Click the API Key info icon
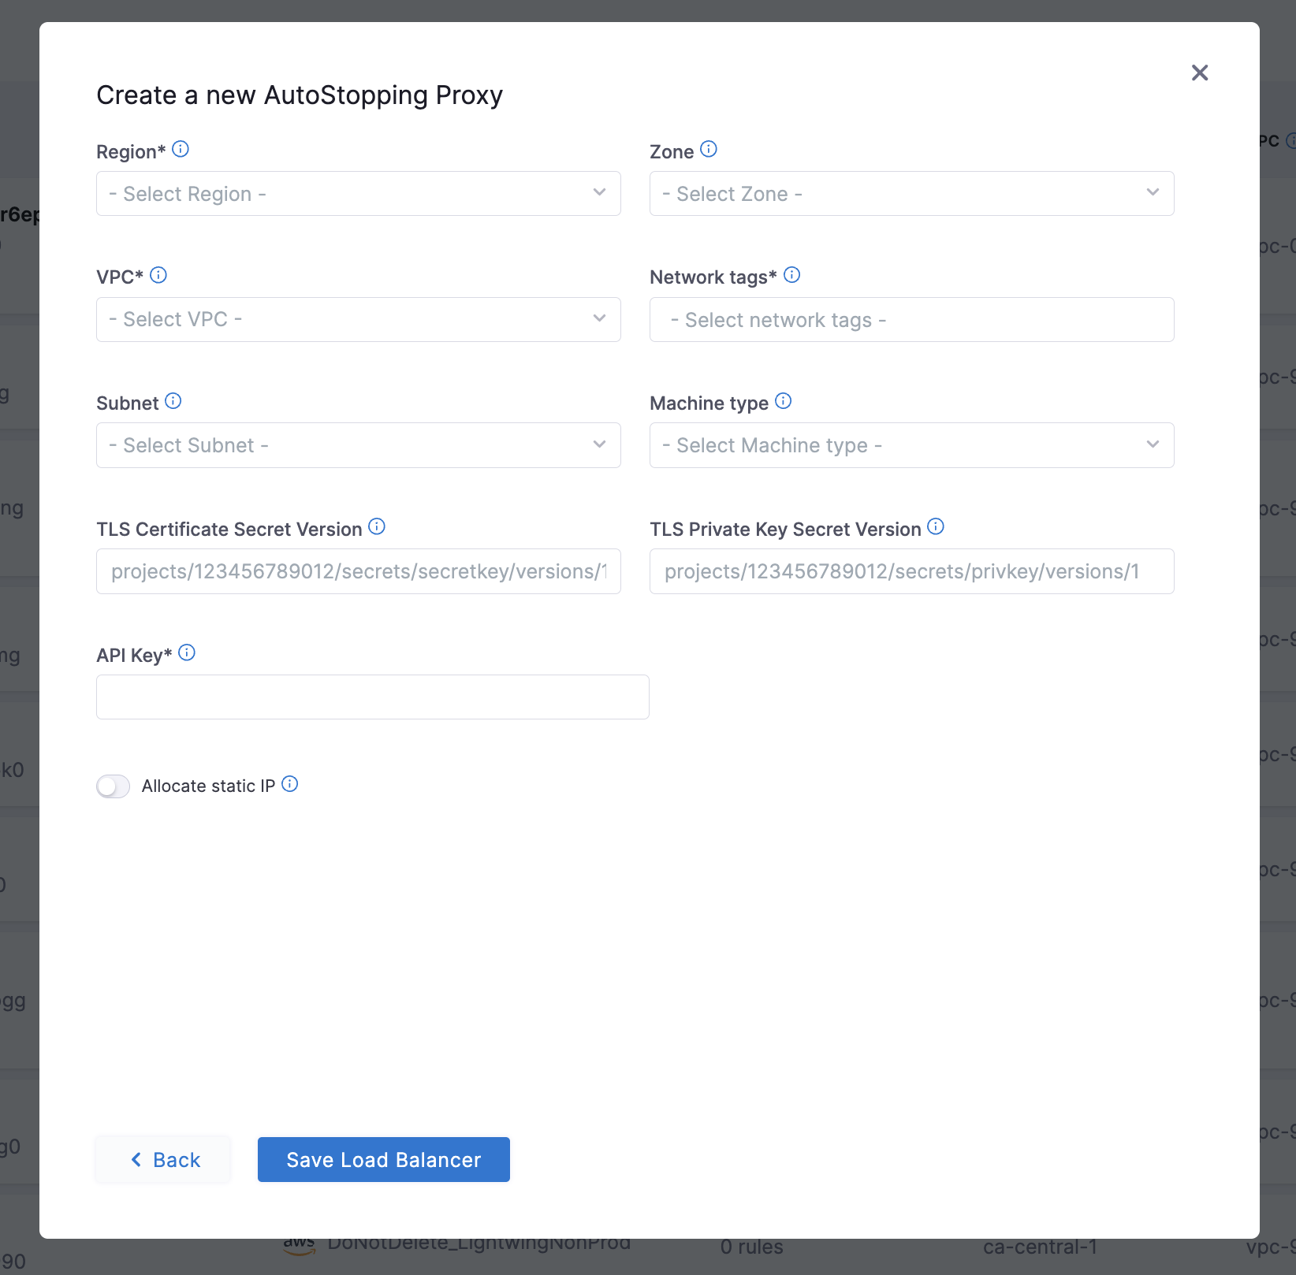This screenshot has height=1275, width=1296. 187,652
